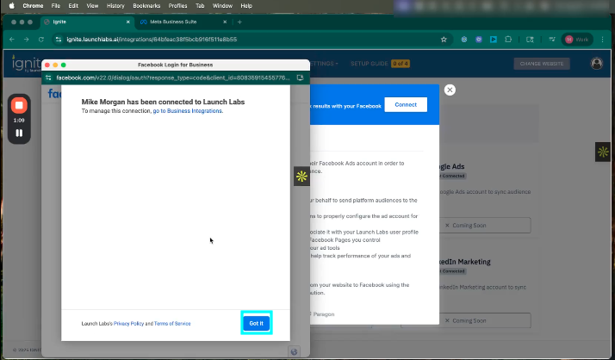Open the user account avatar menu
The width and height of the screenshot is (615, 360).
tap(596, 63)
